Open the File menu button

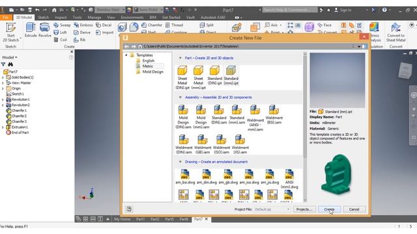[x=6, y=18]
